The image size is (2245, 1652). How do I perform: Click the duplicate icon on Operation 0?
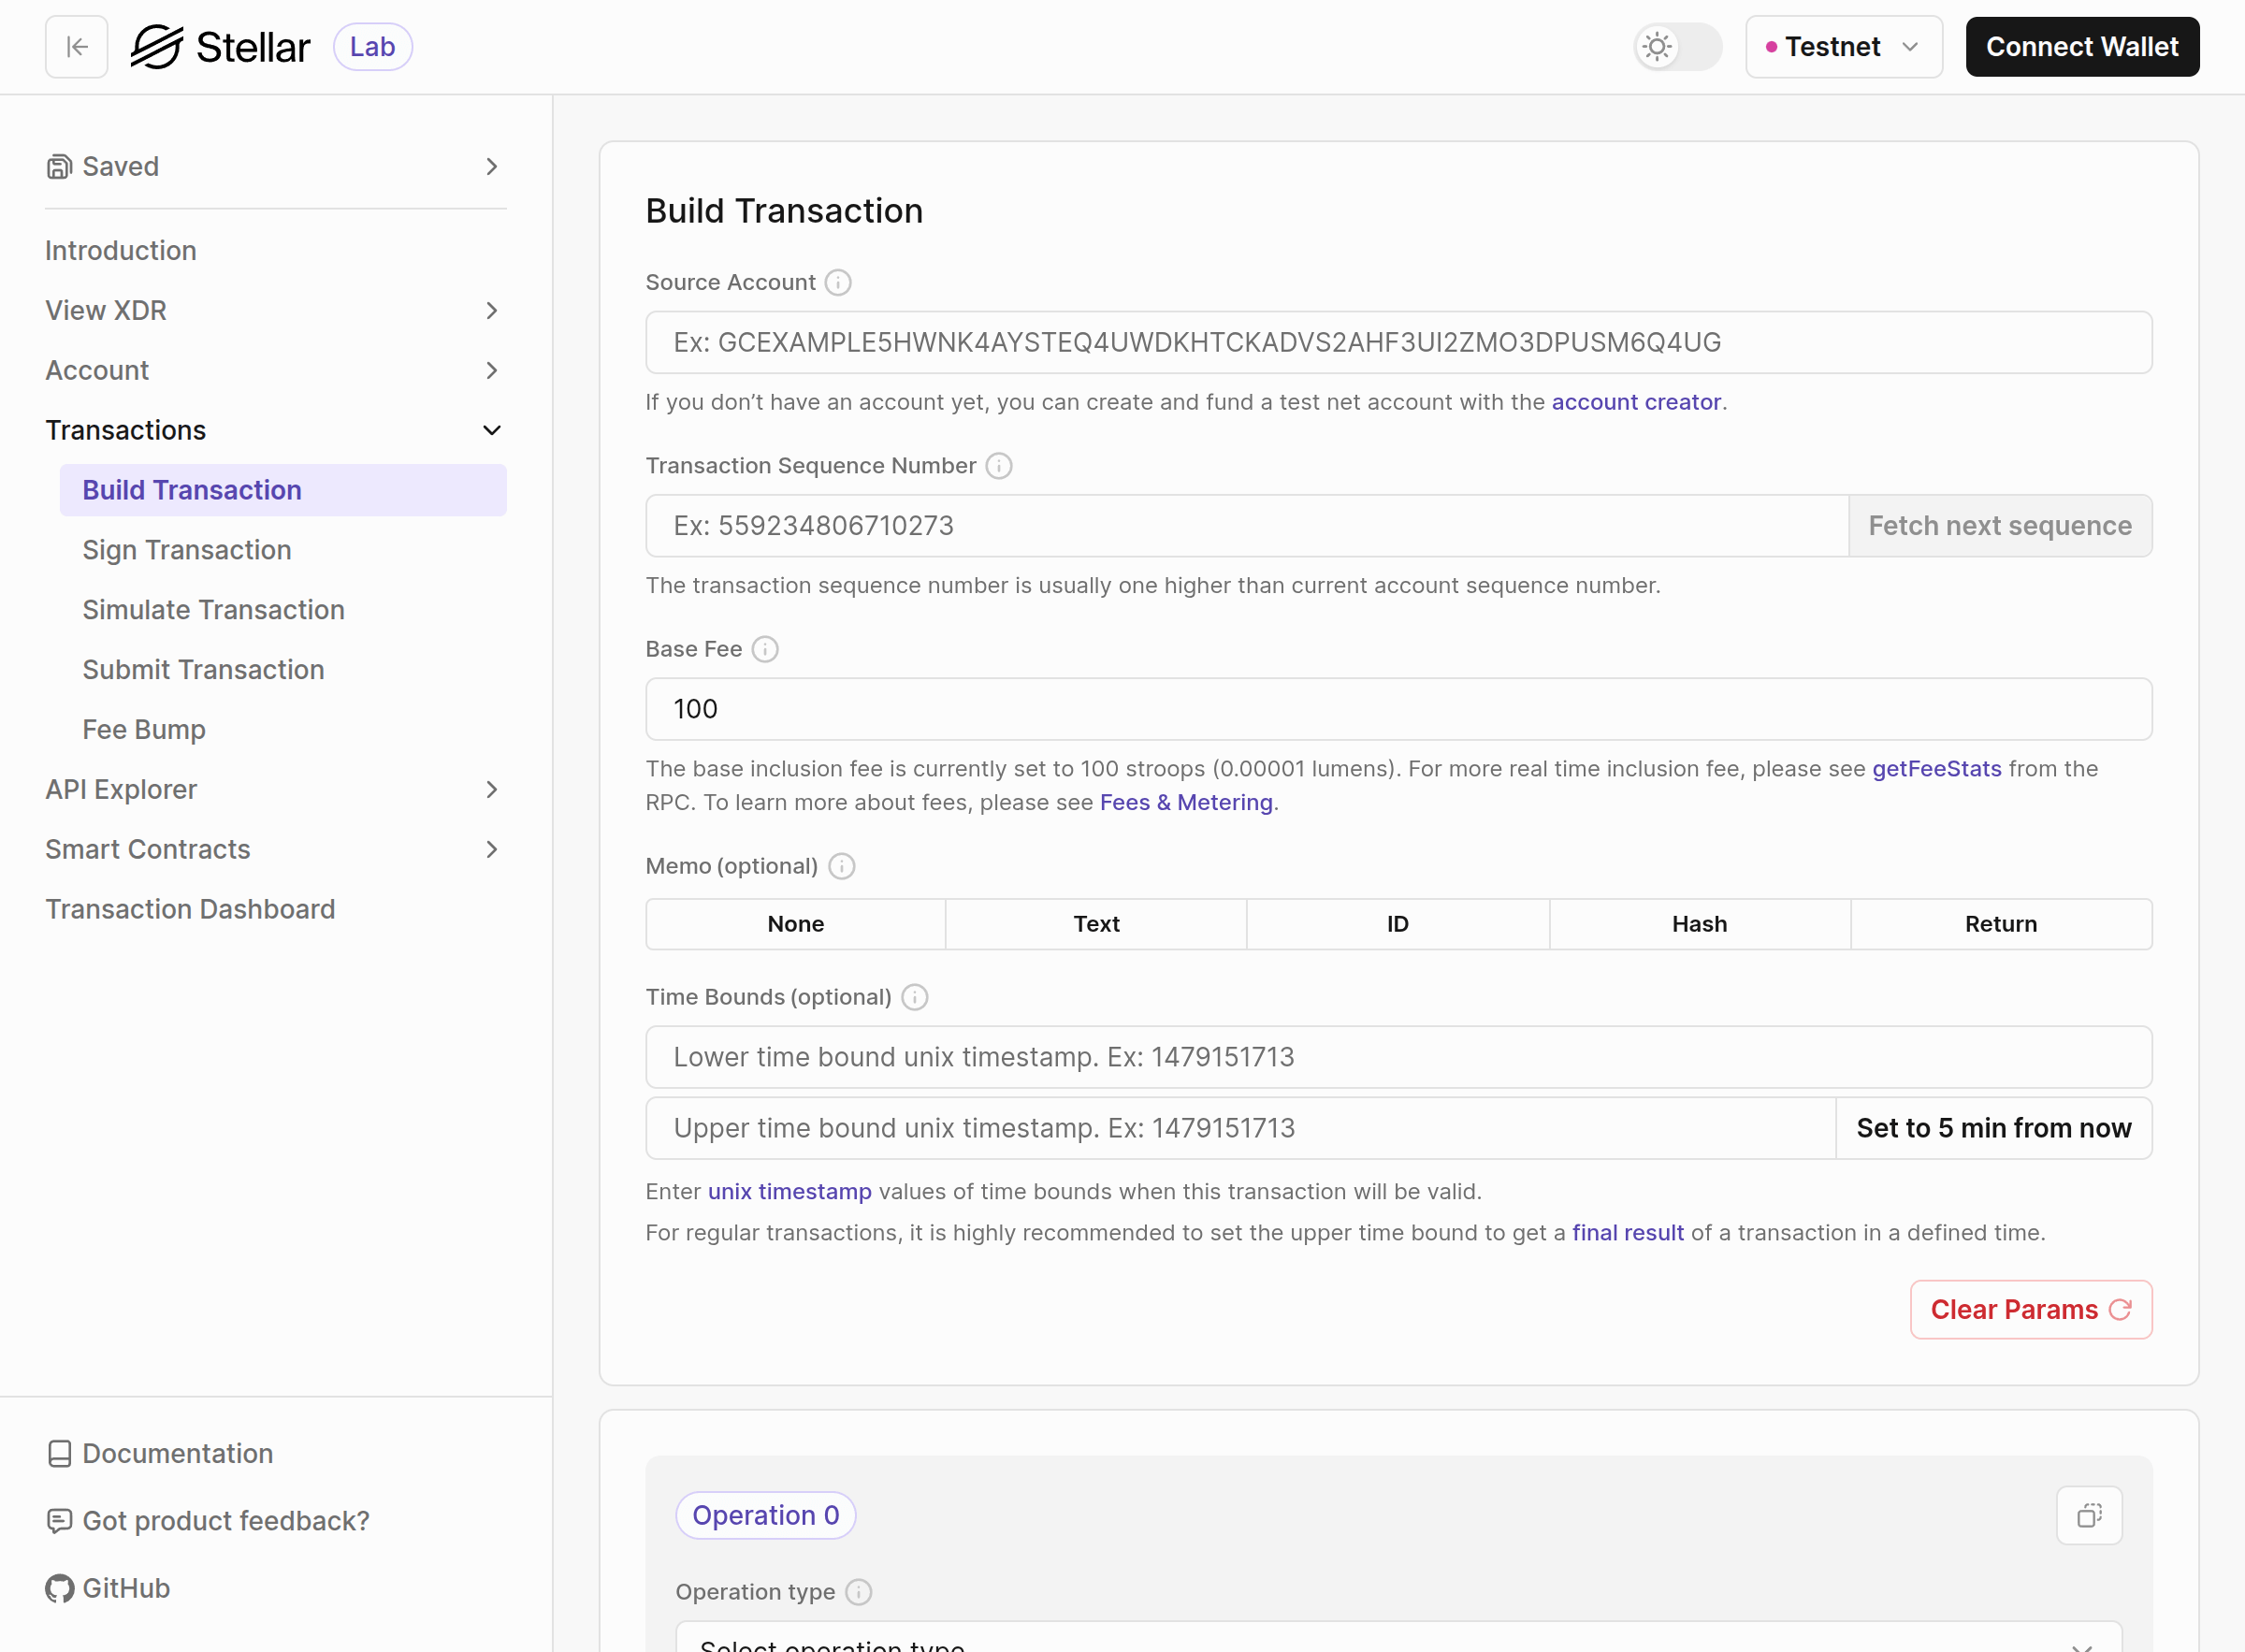[x=2089, y=1515]
